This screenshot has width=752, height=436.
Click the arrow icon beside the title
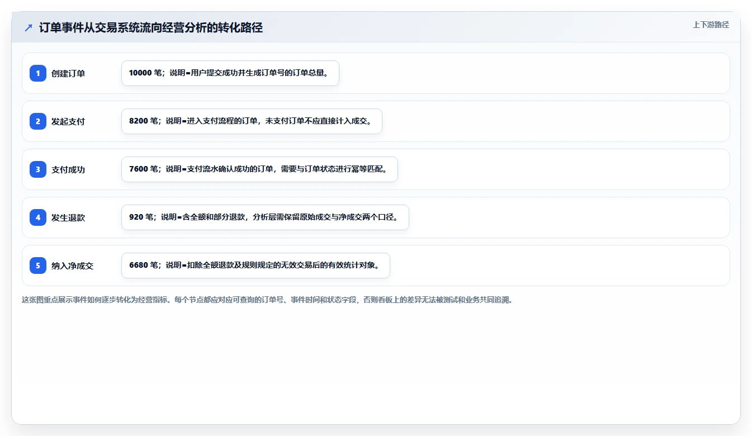click(x=29, y=28)
